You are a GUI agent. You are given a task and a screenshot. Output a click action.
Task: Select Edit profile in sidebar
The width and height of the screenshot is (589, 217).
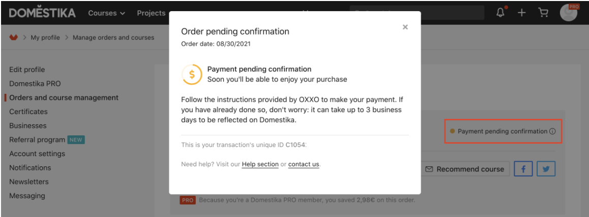[27, 69]
